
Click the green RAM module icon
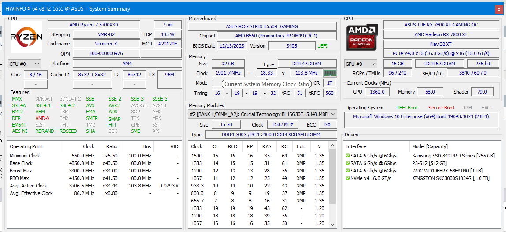tap(330, 73)
